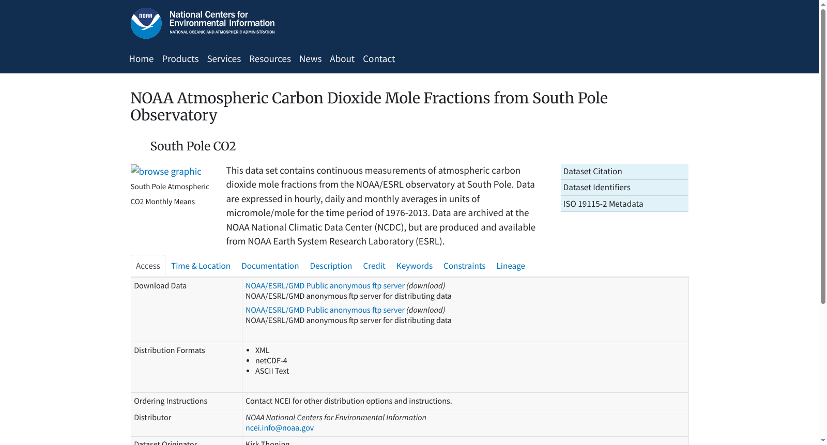
Task: Click the page vertical scrollbar thumb
Action: coord(823,156)
